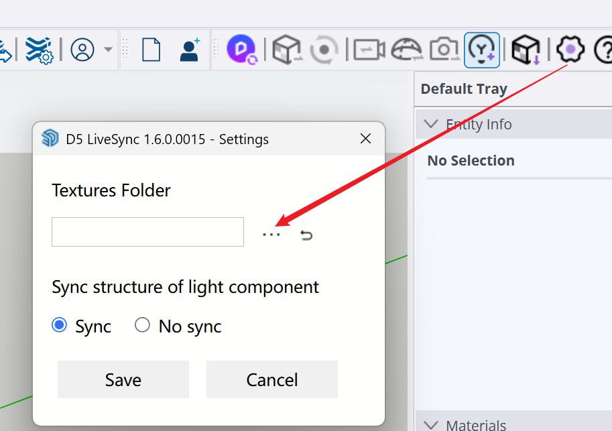Reset textures folder with undo arrow

306,235
